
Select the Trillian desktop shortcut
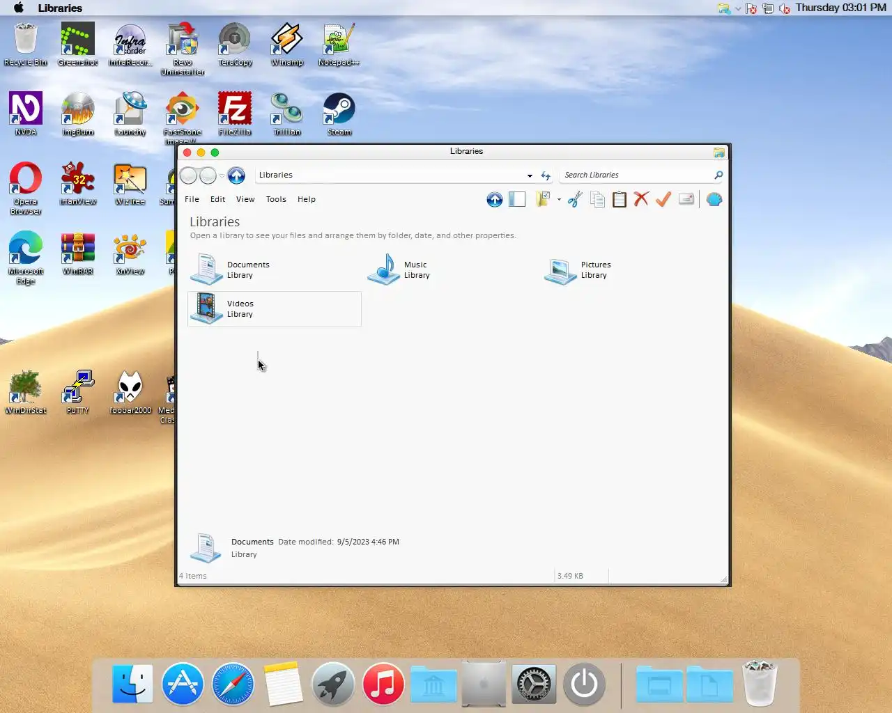[x=287, y=113]
